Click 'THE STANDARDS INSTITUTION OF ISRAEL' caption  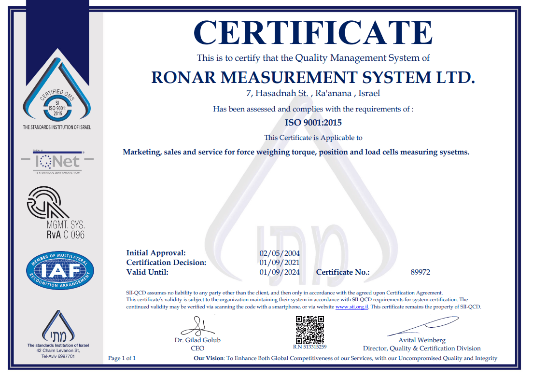coord(57,127)
